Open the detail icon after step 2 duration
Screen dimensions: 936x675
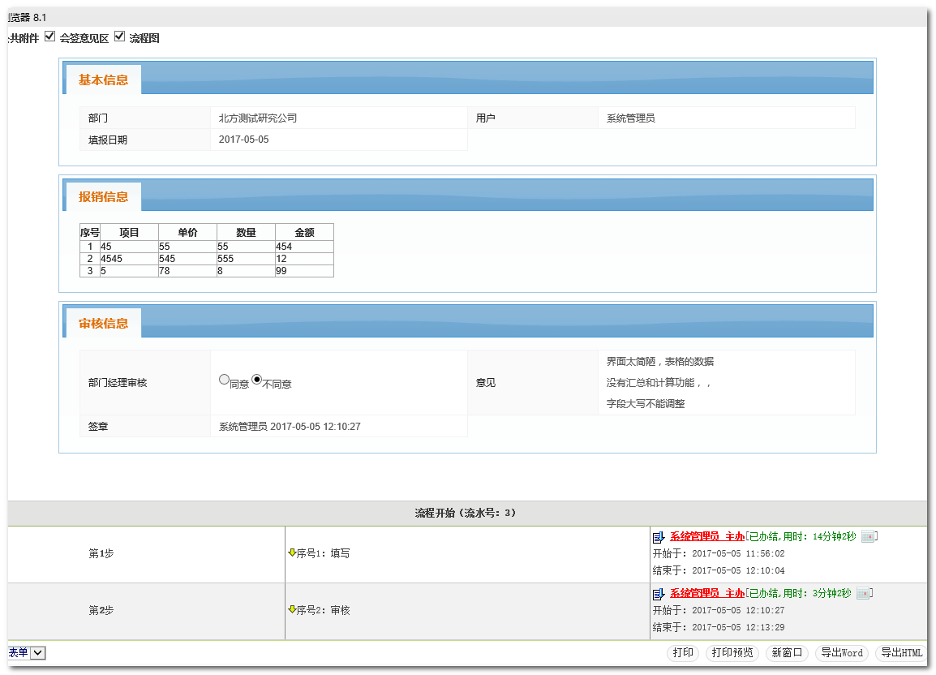[862, 594]
